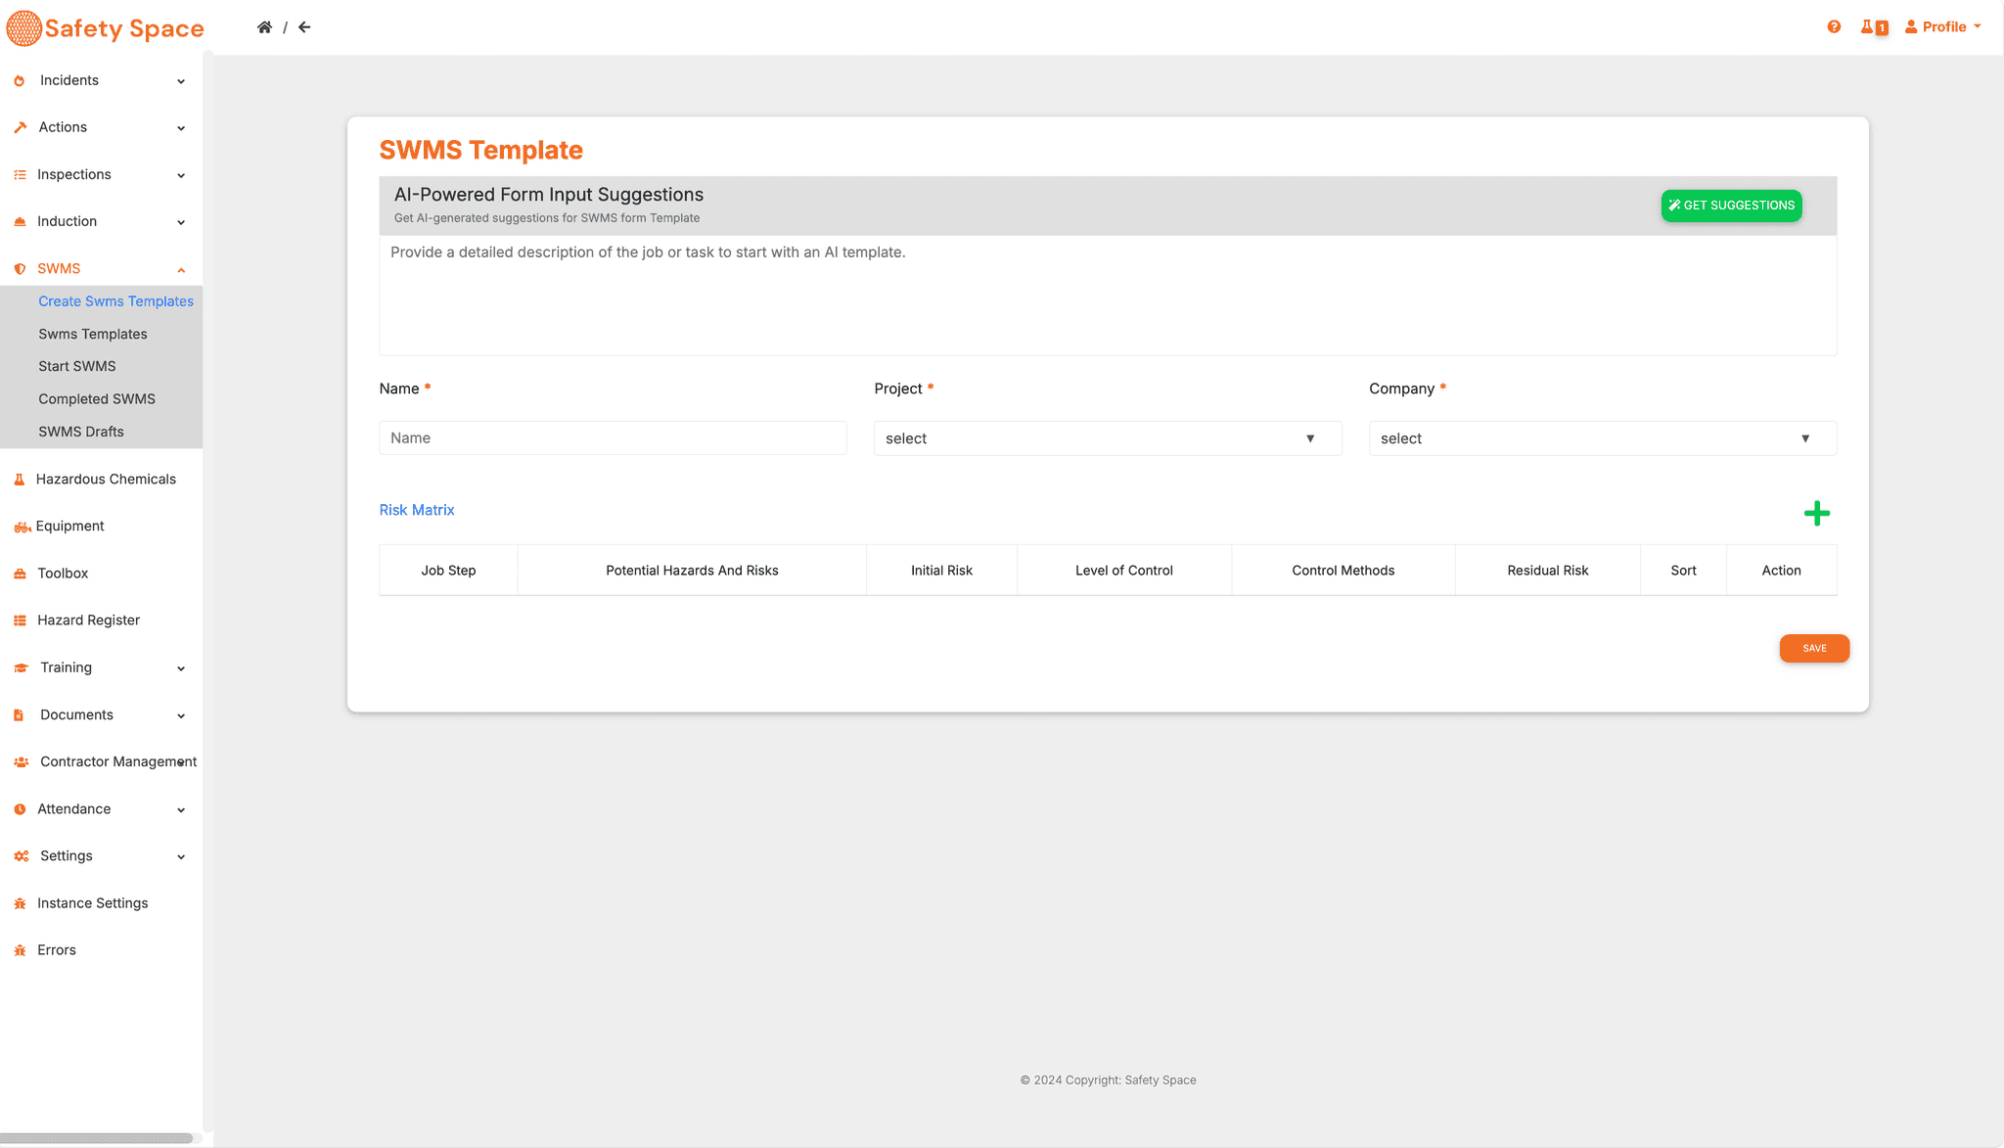Click the Instance Settings bug icon
This screenshot has height=1148, width=2004.
point(20,903)
